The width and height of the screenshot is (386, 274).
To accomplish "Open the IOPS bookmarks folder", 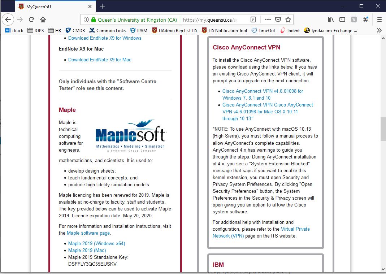I will 36,31.
